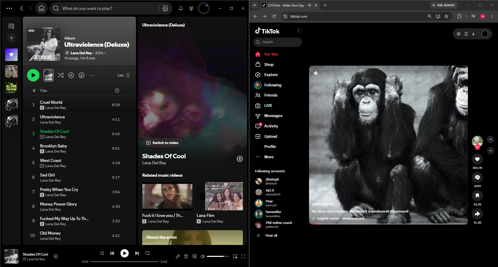The image size is (498, 267).
Task: Open the Spotify three-dot main menu
Action: [9, 8]
